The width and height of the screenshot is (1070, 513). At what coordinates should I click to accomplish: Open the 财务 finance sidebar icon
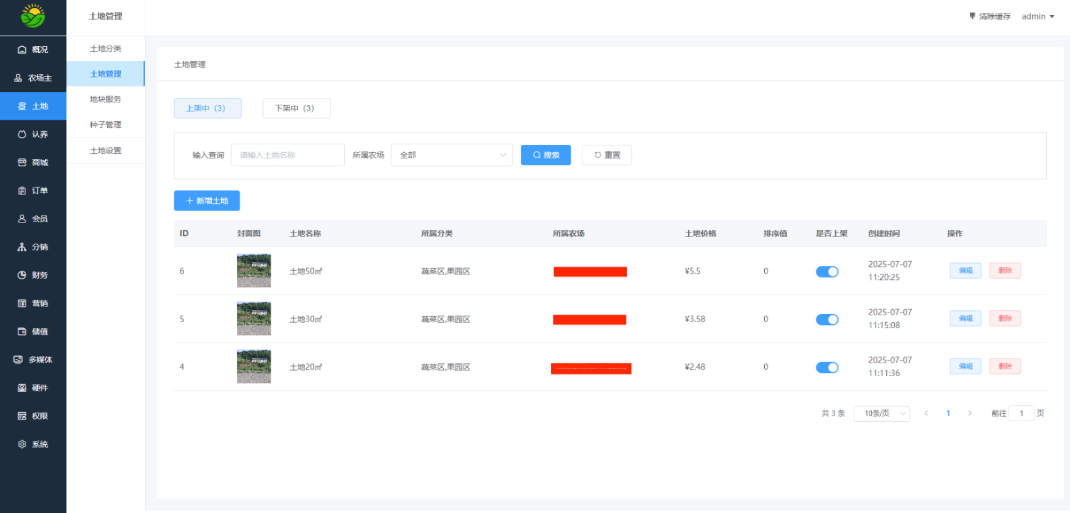point(22,275)
